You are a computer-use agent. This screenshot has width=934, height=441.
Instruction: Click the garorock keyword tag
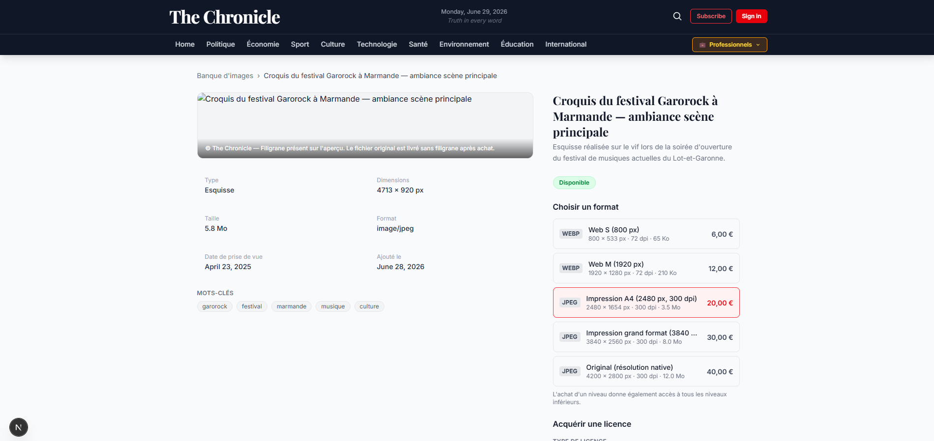[x=215, y=306]
